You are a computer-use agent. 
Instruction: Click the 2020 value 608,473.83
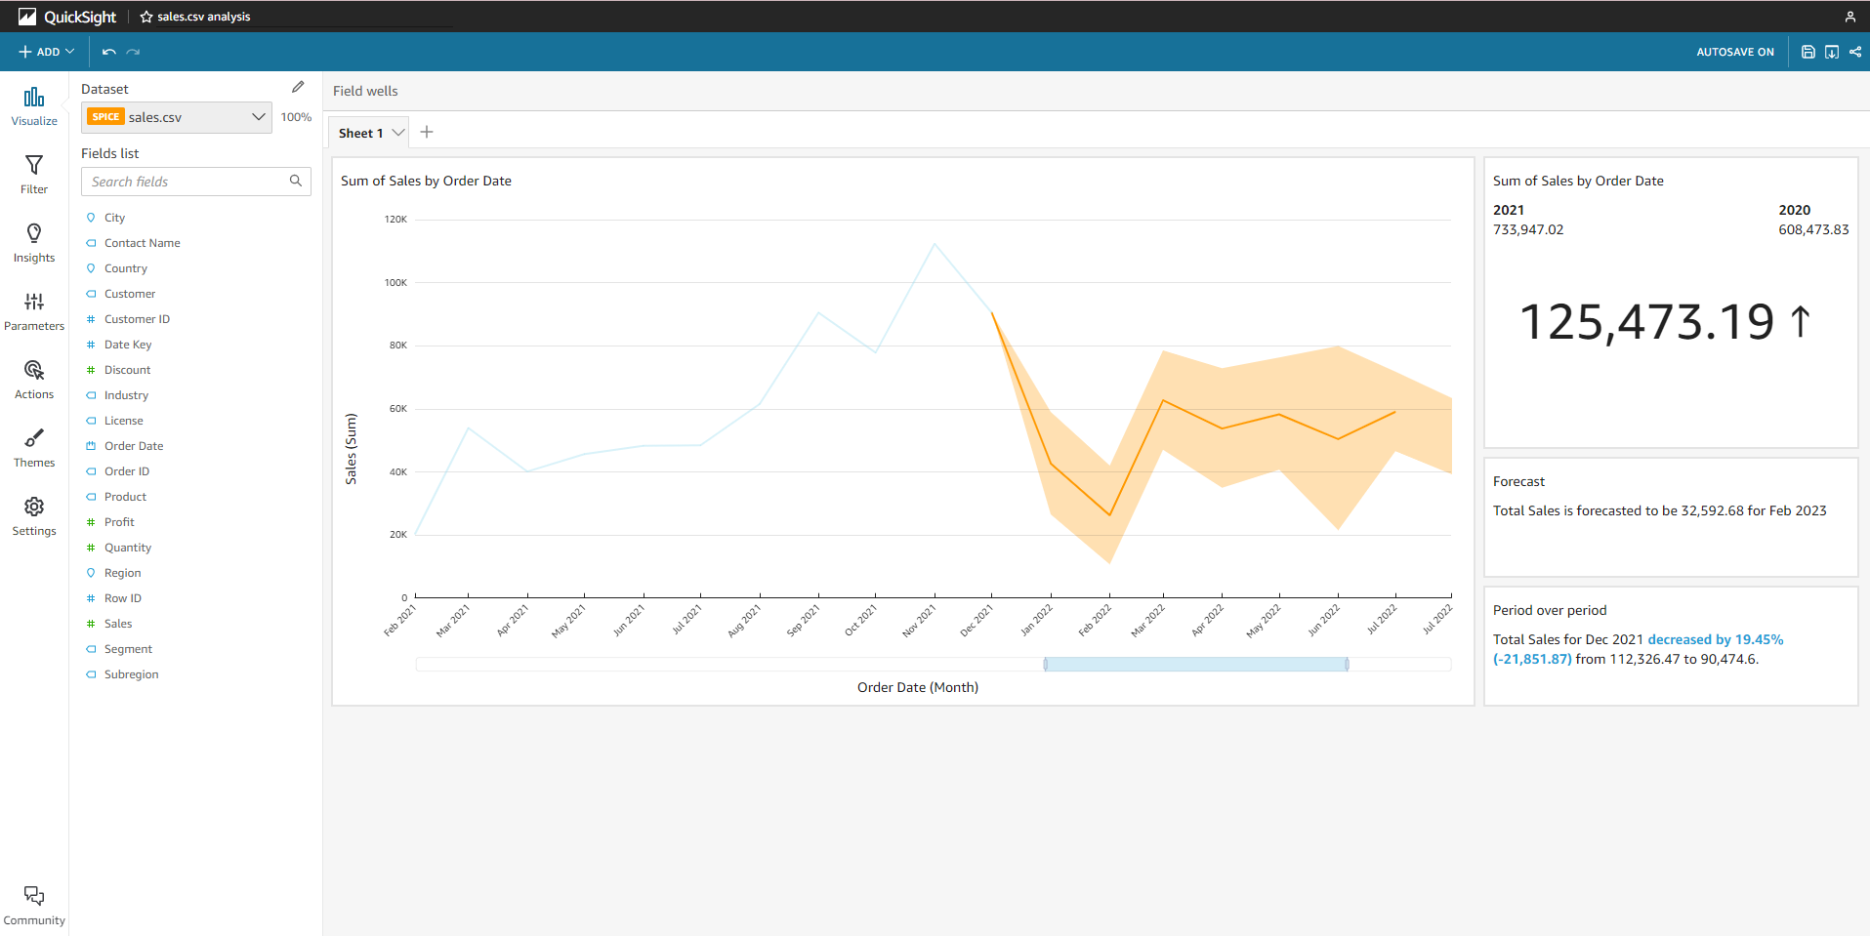point(1813,229)
